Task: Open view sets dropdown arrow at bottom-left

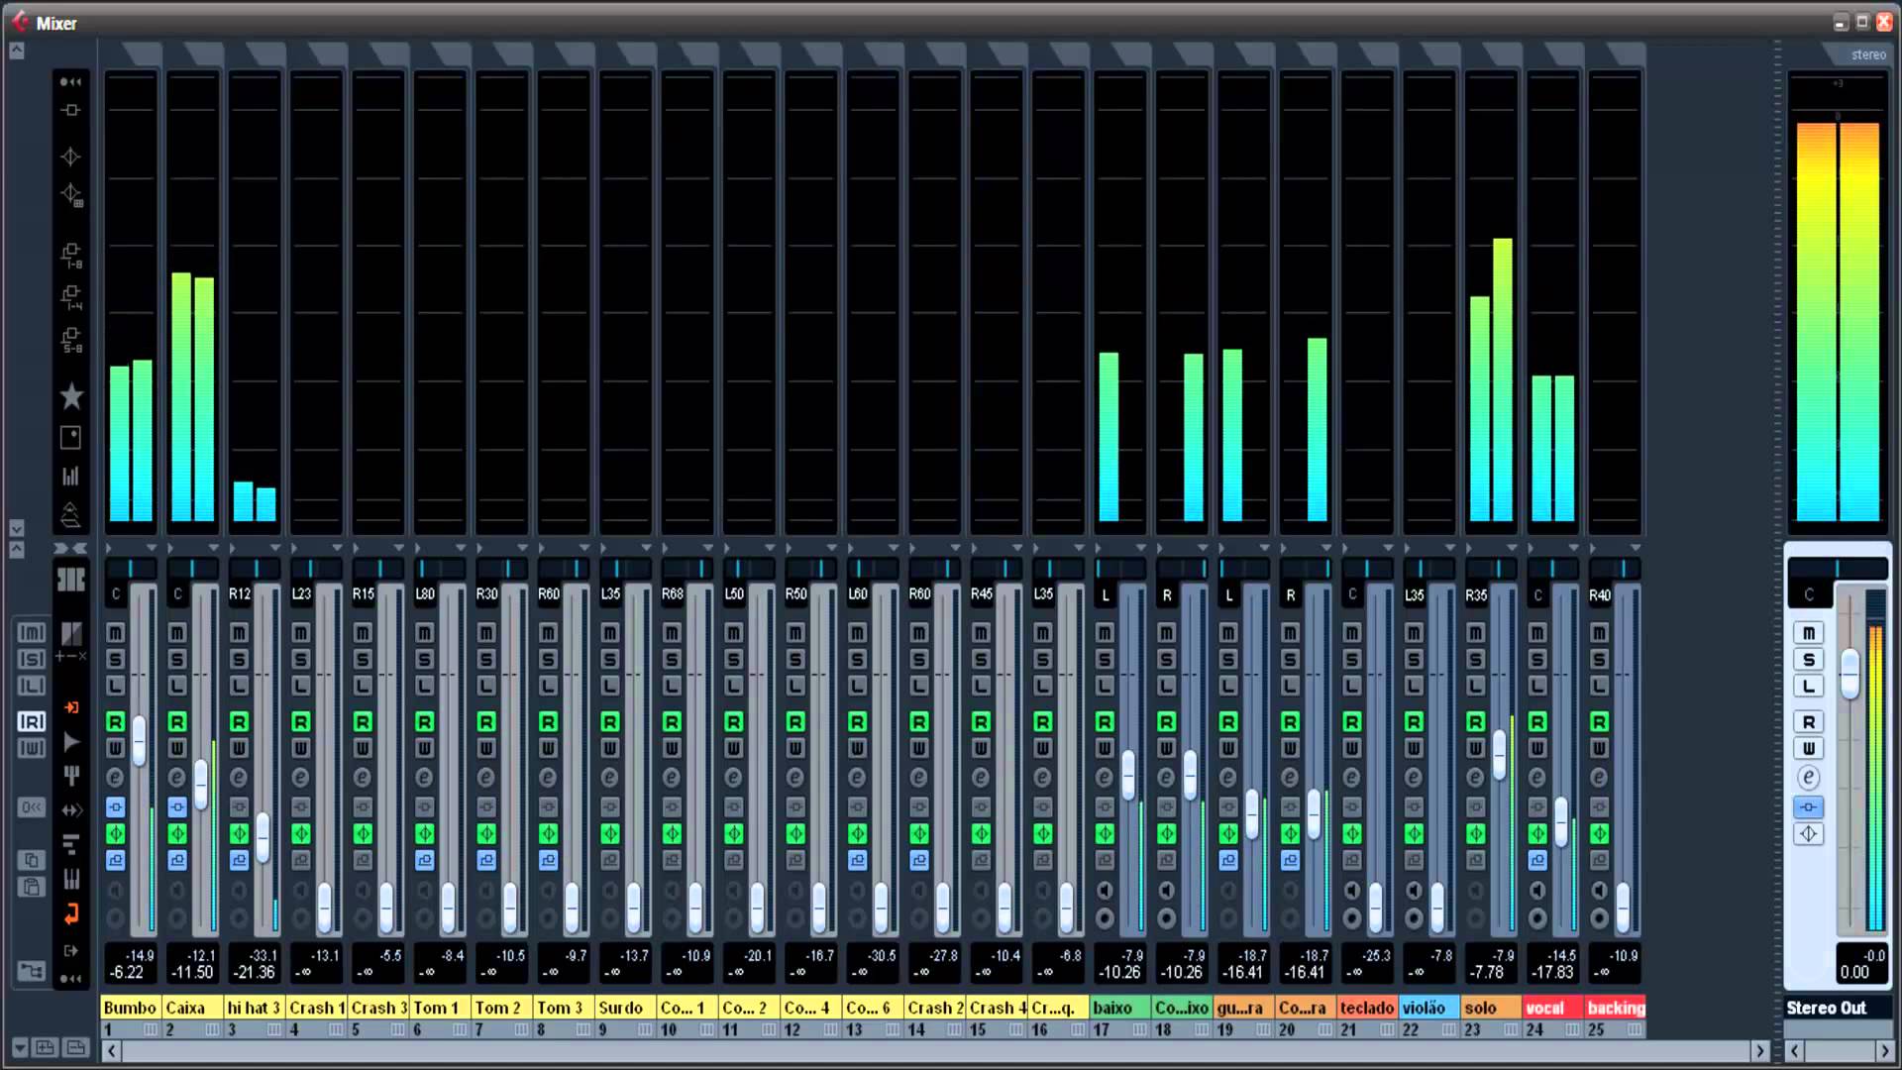Action: coord(20,1047)
